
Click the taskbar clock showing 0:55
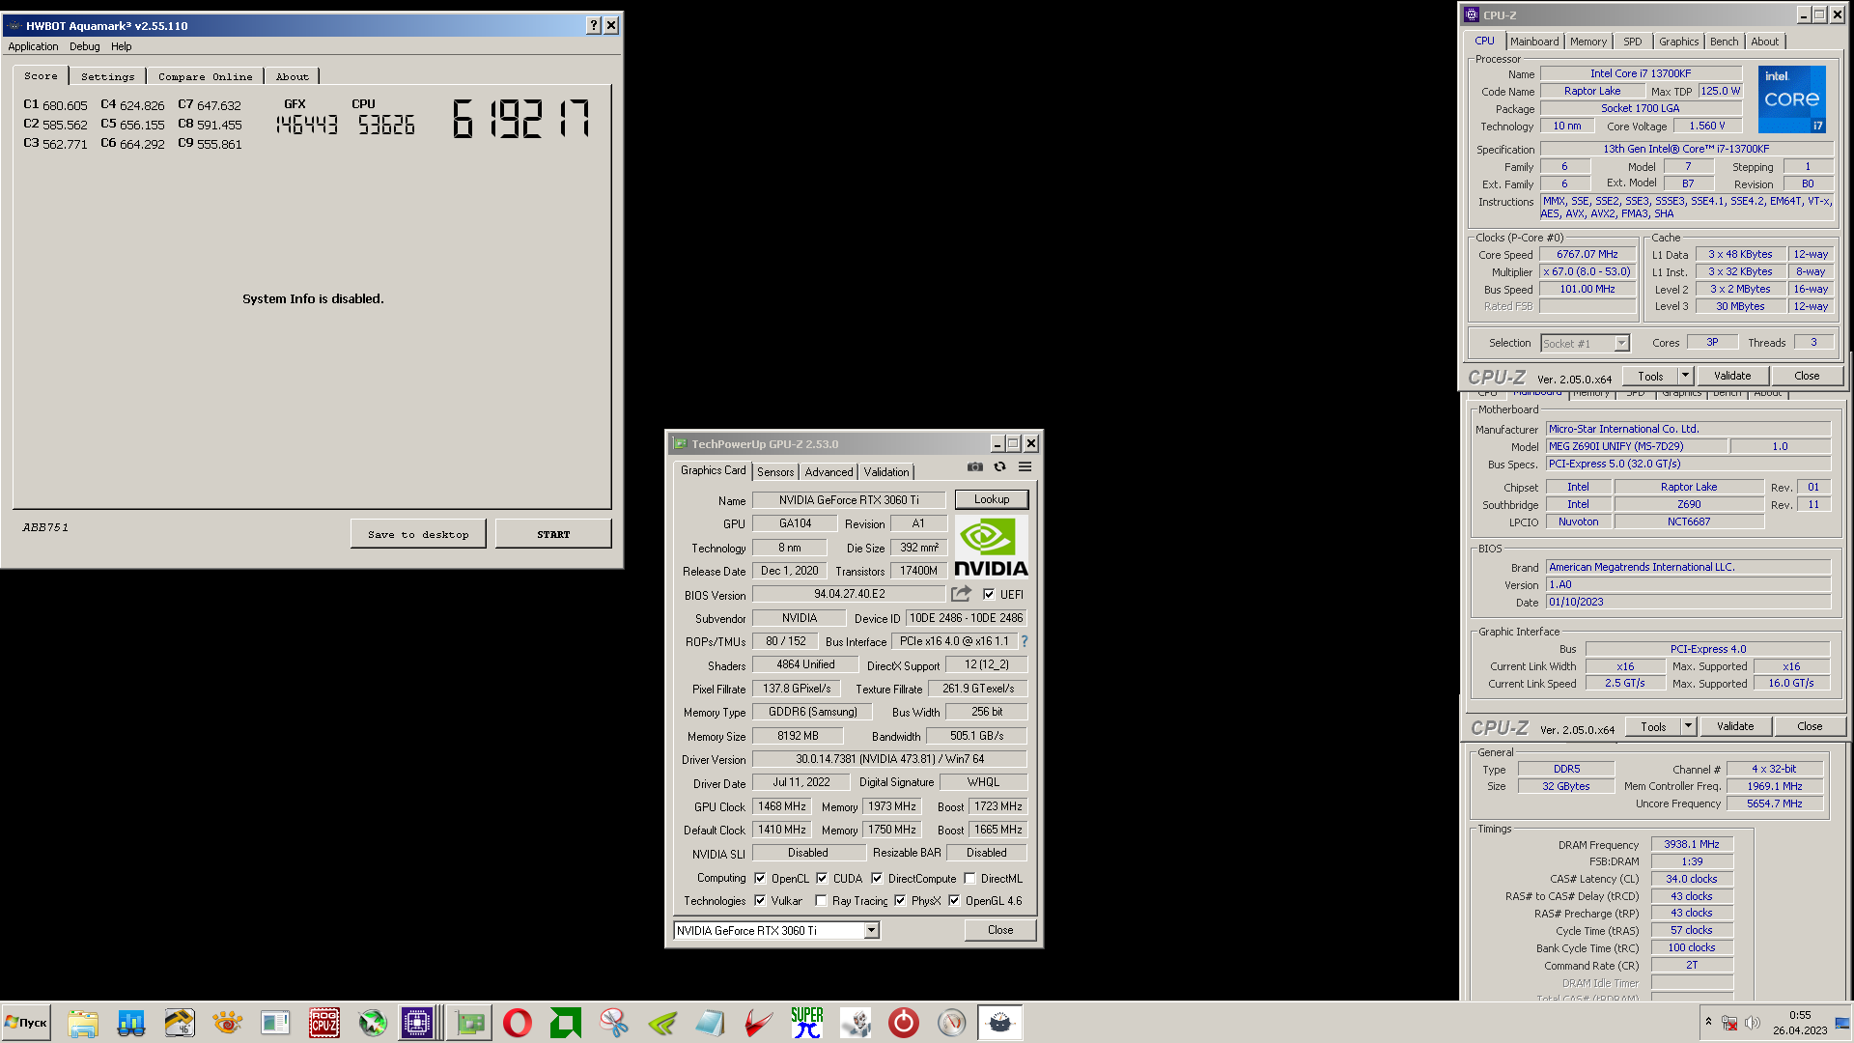click(1799, 1023)
